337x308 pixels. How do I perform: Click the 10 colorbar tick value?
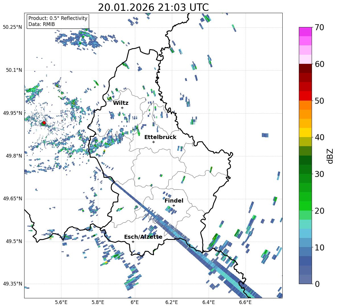click(x=319, y=247)
